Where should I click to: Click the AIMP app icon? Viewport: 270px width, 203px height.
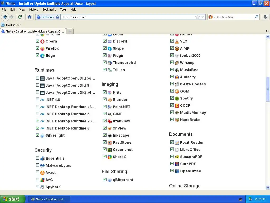pos(177,49)
